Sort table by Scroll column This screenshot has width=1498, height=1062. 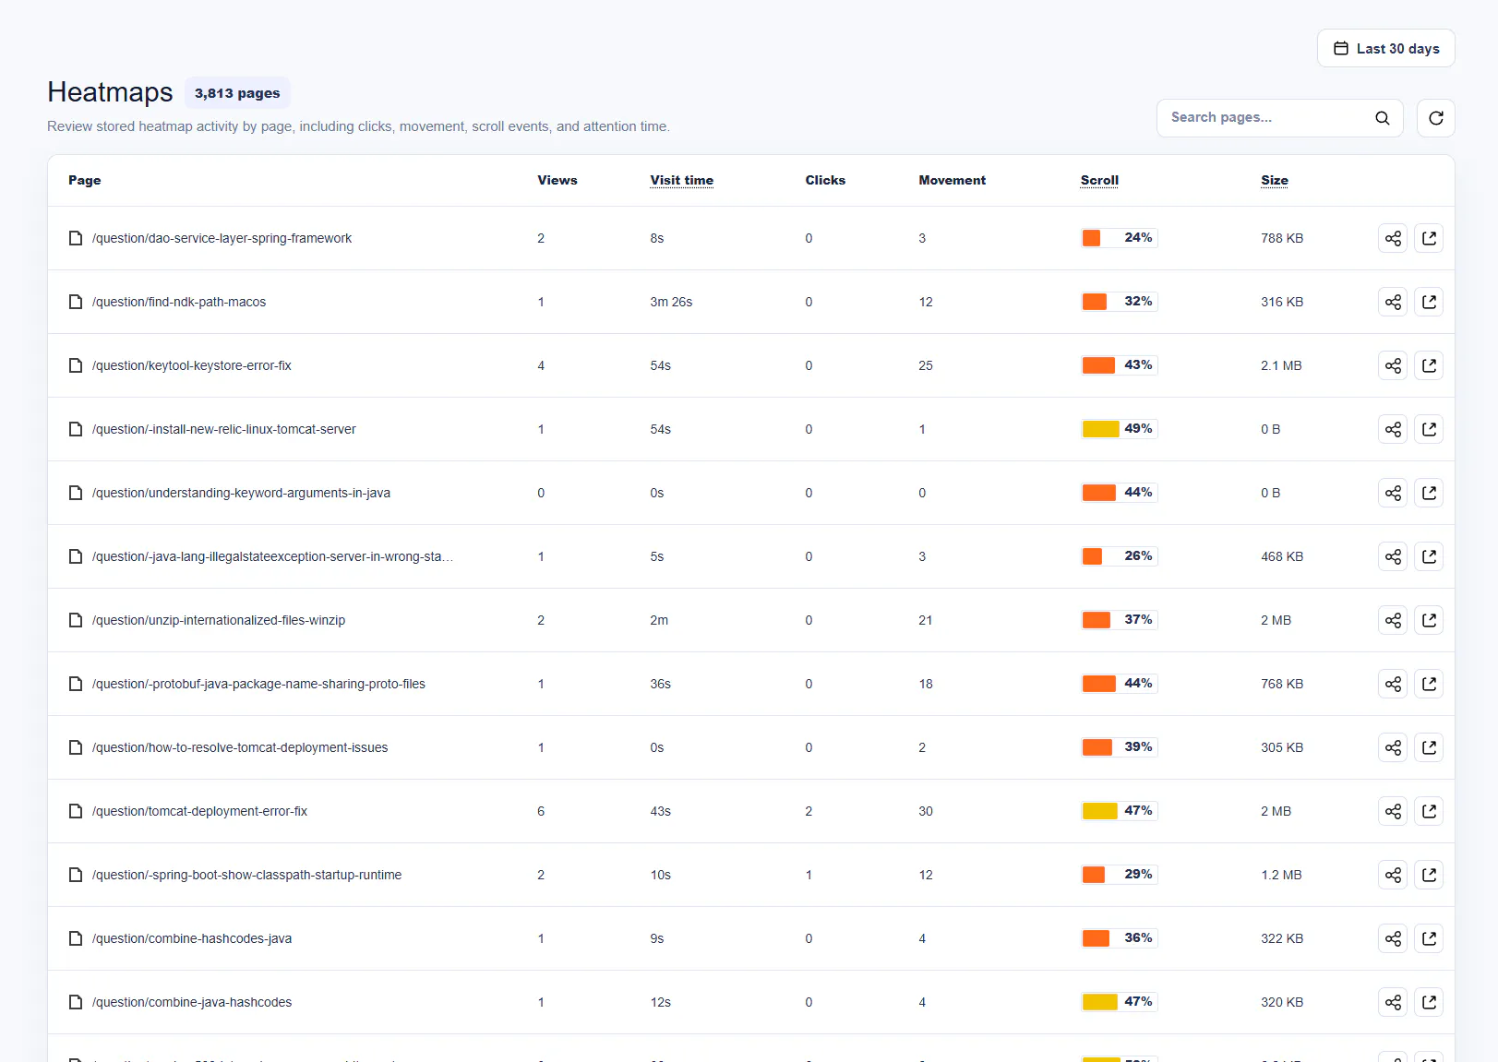1099,180
